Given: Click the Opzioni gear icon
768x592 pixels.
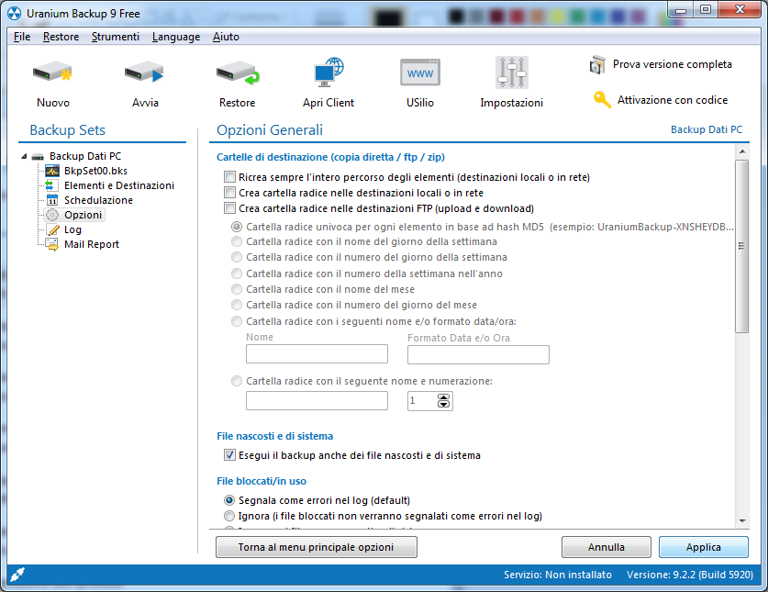Looking at the screenshot, I should click(52, 215).
